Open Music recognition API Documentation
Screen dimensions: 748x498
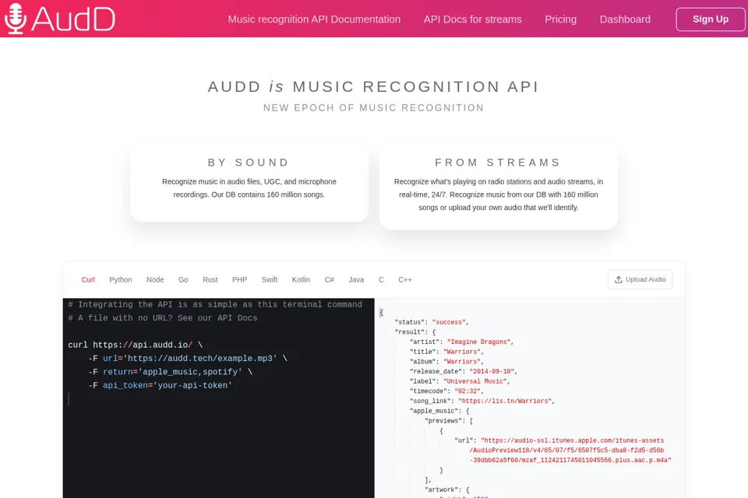click(x=314, y=19)
